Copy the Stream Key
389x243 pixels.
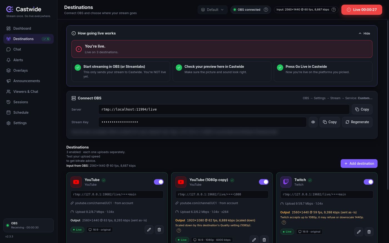(x=330, y=122)
